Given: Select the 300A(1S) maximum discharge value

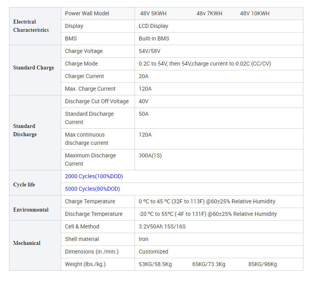Looking at the screenshot, I should coord(150,155).
